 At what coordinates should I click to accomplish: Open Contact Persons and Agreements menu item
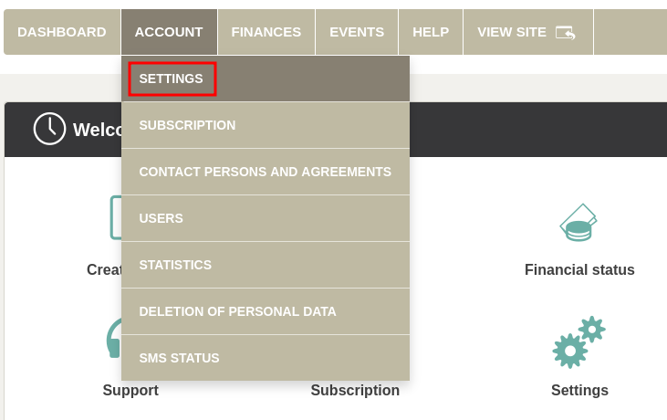click(265, 172)
